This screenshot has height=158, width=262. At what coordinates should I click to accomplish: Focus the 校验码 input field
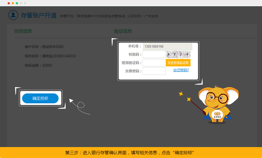[154, 54]
